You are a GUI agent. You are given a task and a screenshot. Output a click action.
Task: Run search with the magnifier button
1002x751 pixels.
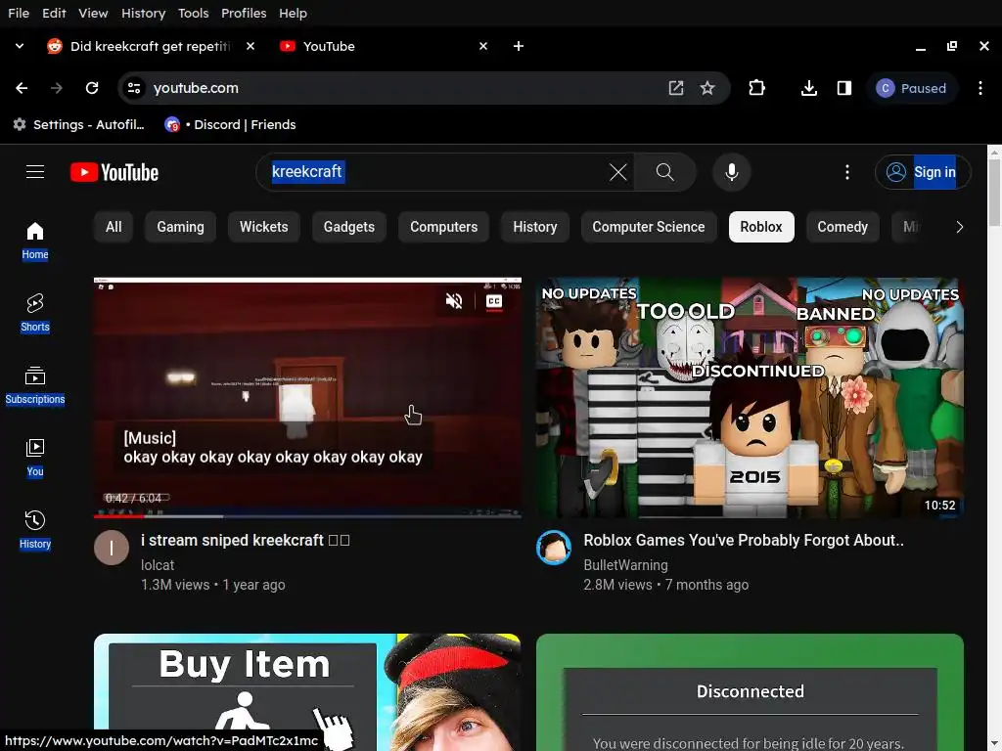coord(664,172)
